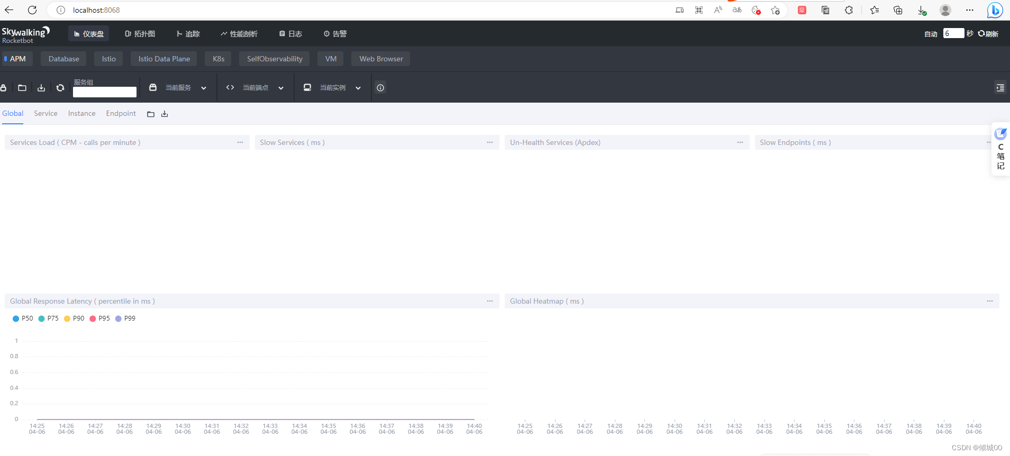Click the folder icon next to Endpoint tab

point(151,114)
